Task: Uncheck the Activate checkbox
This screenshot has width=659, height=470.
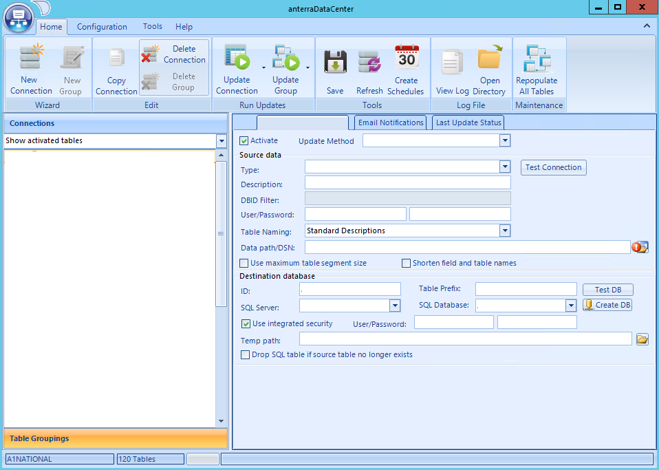Action: (x=244, y=141)
